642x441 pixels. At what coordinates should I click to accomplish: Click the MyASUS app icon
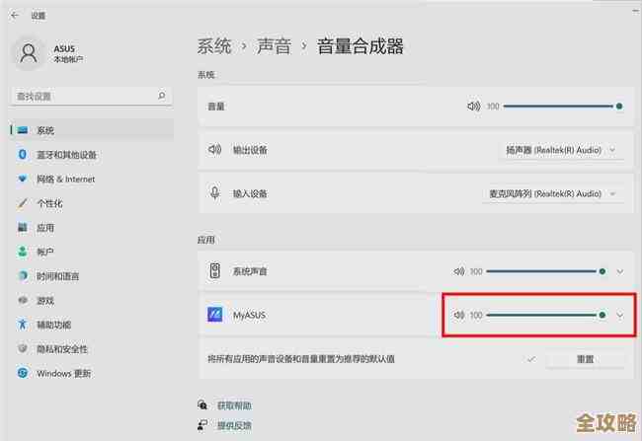point(215,314)
